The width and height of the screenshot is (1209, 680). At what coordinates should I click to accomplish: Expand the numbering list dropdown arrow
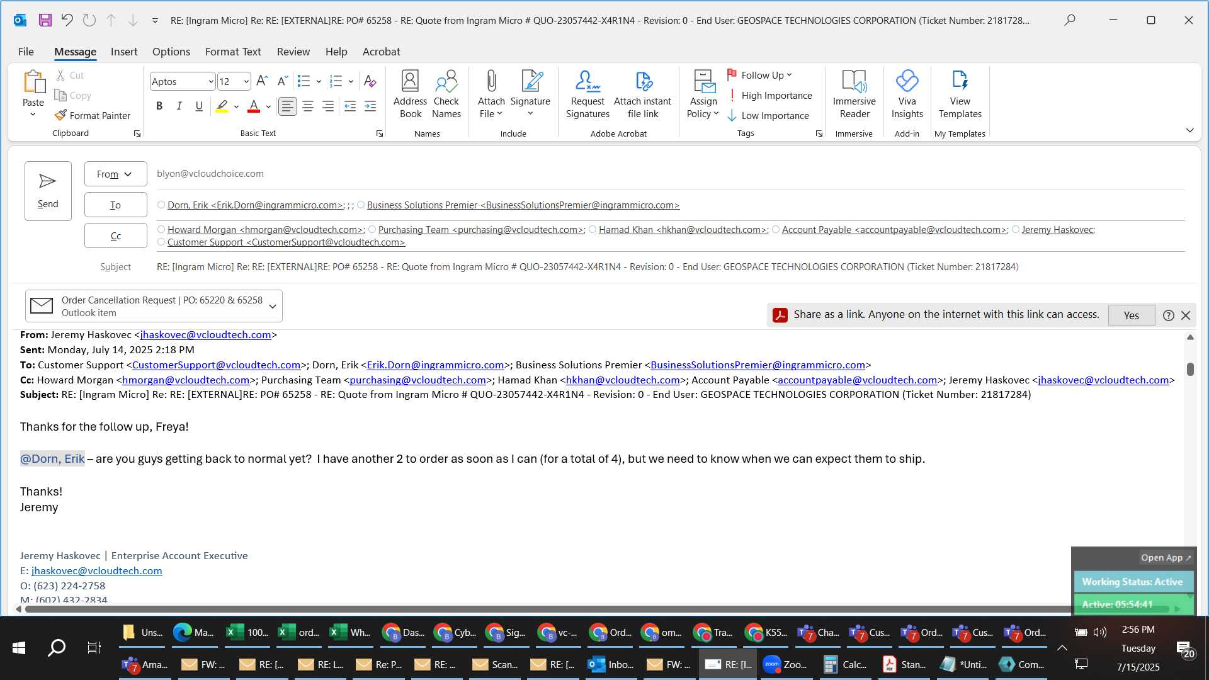tap(351, 81)
